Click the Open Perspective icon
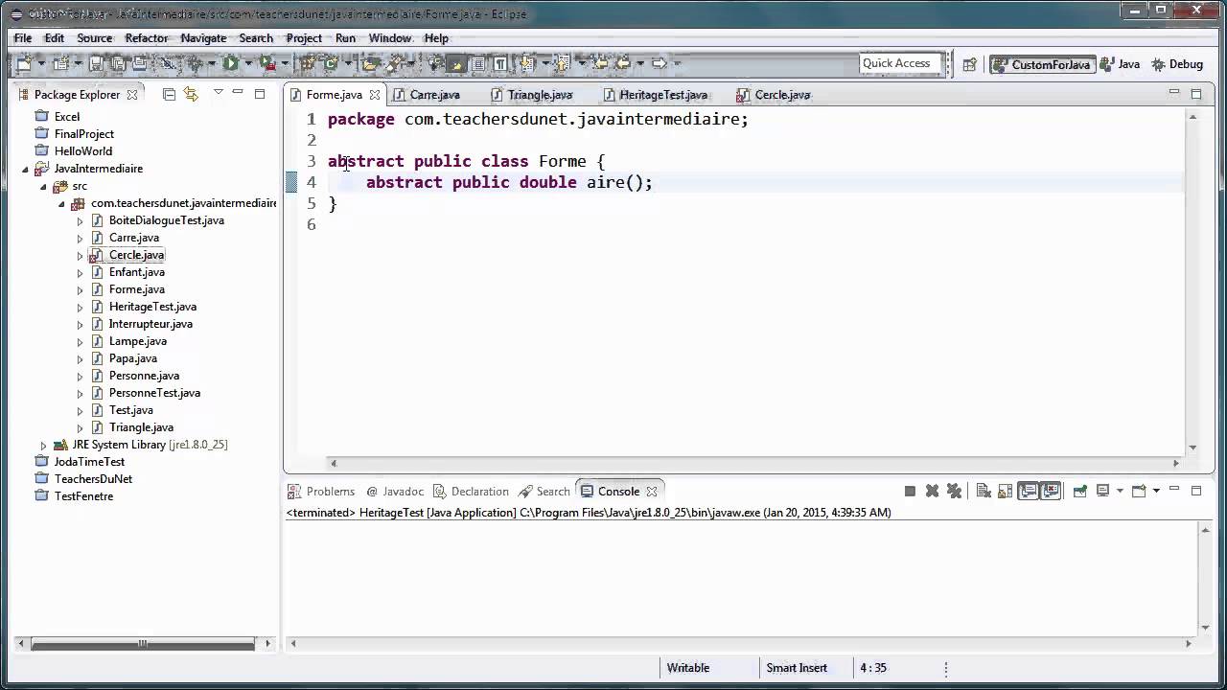This screenshot has width=1227, height=690. coord(969,64)
